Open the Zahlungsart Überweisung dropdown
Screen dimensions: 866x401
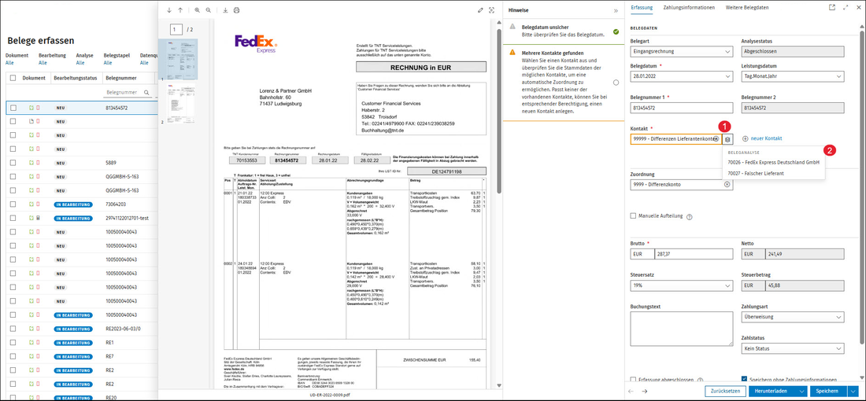[x=793, y=318]
